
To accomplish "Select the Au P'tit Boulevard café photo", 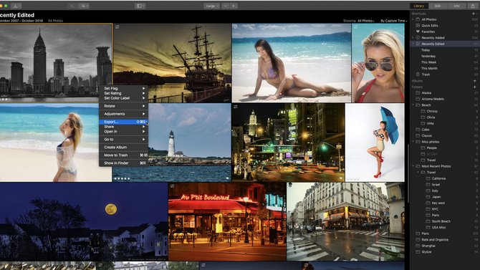I will point(227,221).
